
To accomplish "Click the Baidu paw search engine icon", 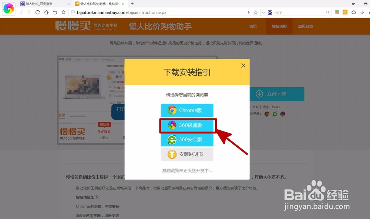I will pos(270,13).
